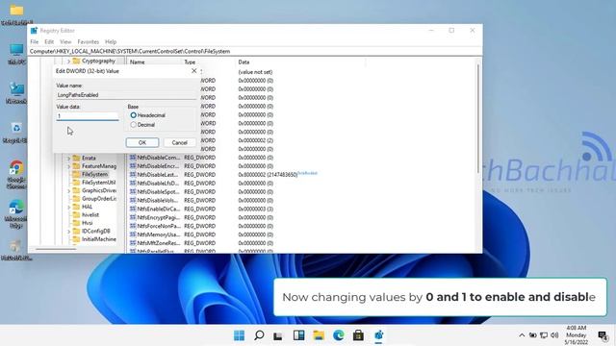Click the Value name field LongPathsEnabled

coord(126,95)
